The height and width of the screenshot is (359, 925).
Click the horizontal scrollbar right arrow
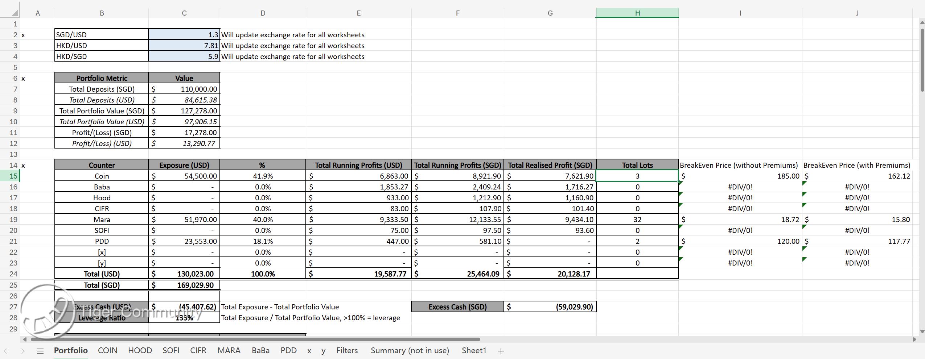[914, 339]
